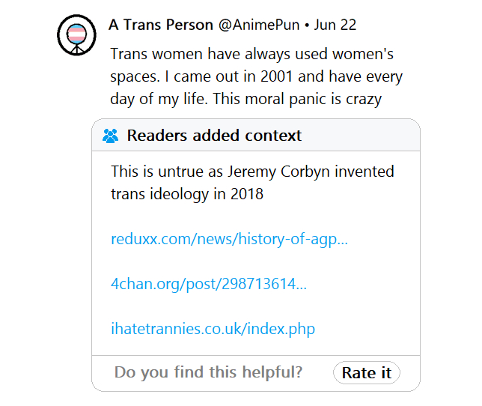This screenshot has height=406, width=482.
Task: Click the note line "trans ideology in 2018"
Action: [x=187, y=194]
